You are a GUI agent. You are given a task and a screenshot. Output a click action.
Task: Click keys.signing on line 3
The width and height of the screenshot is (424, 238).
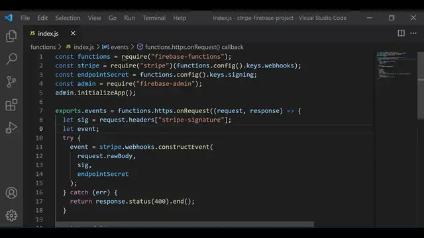[231, 75]
